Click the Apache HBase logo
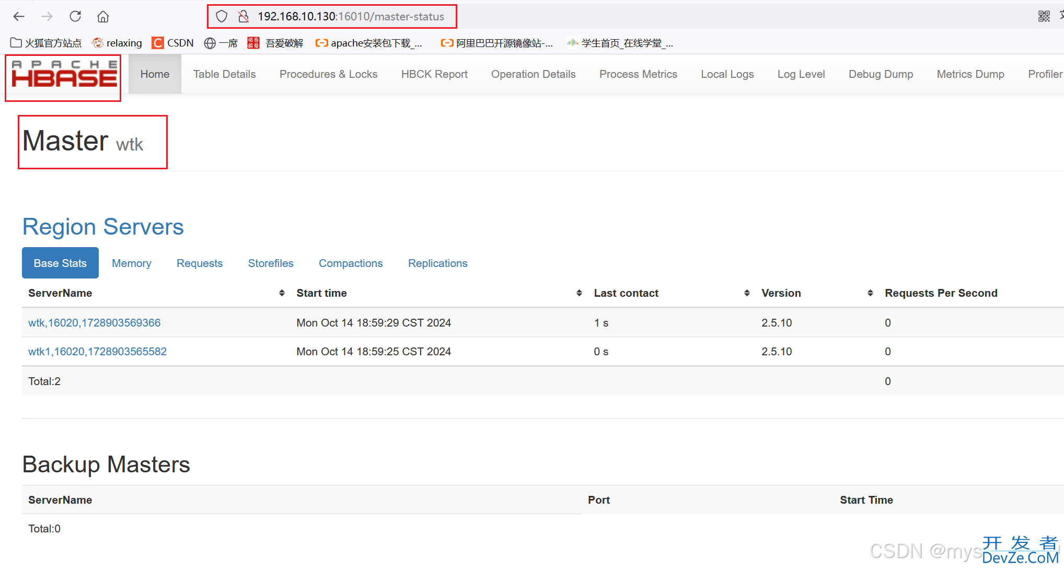The width and height of the screenshot is (1064, 569). [64, 74]
